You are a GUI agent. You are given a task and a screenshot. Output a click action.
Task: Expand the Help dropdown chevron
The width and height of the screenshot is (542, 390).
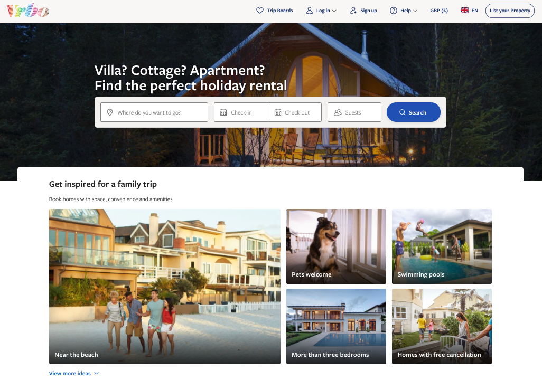point(415,11)
